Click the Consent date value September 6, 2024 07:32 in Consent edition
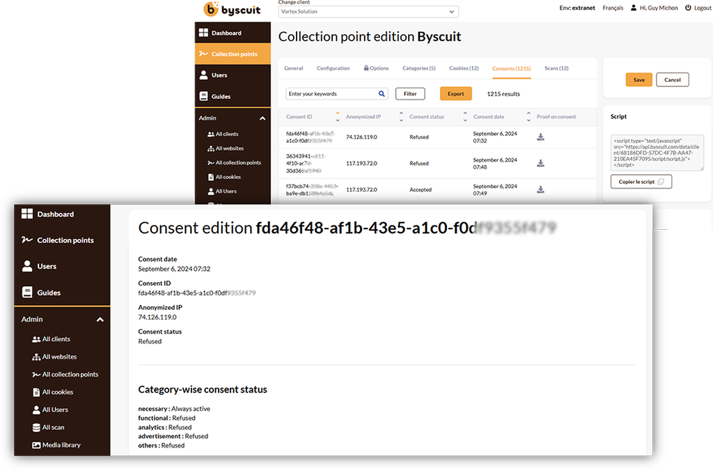The width and height of the screenshot is (713, 470). point(174,269)
